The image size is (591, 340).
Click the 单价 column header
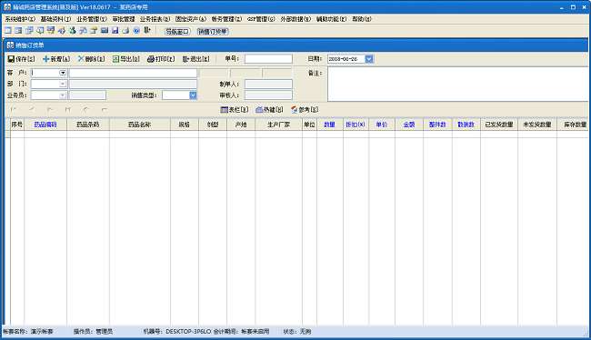coord(382,125)
